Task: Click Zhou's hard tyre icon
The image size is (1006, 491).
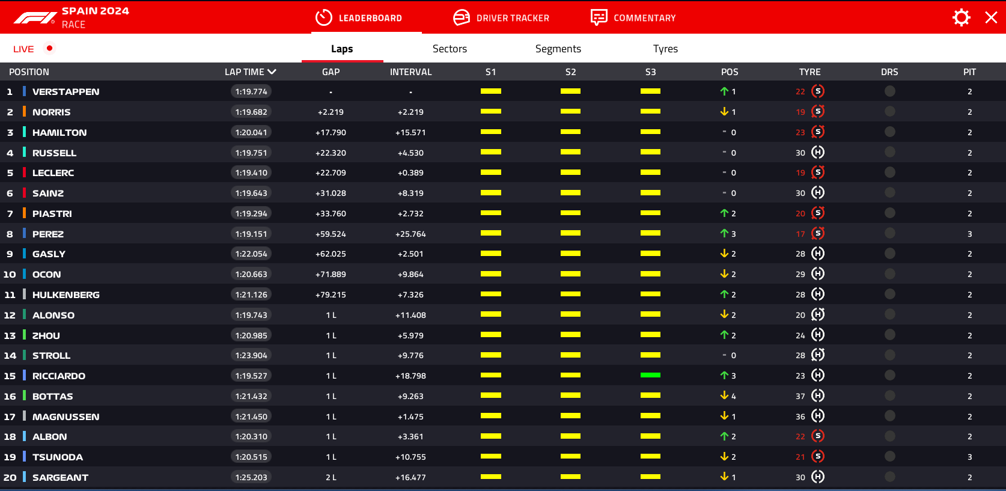Action: click(x=818, y=335)
